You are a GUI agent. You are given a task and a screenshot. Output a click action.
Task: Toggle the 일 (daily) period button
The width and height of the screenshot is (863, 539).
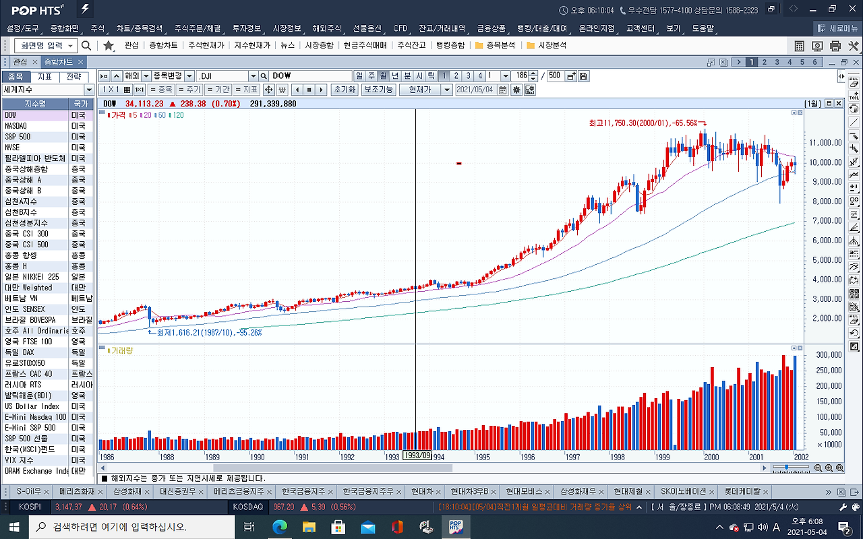359,76
